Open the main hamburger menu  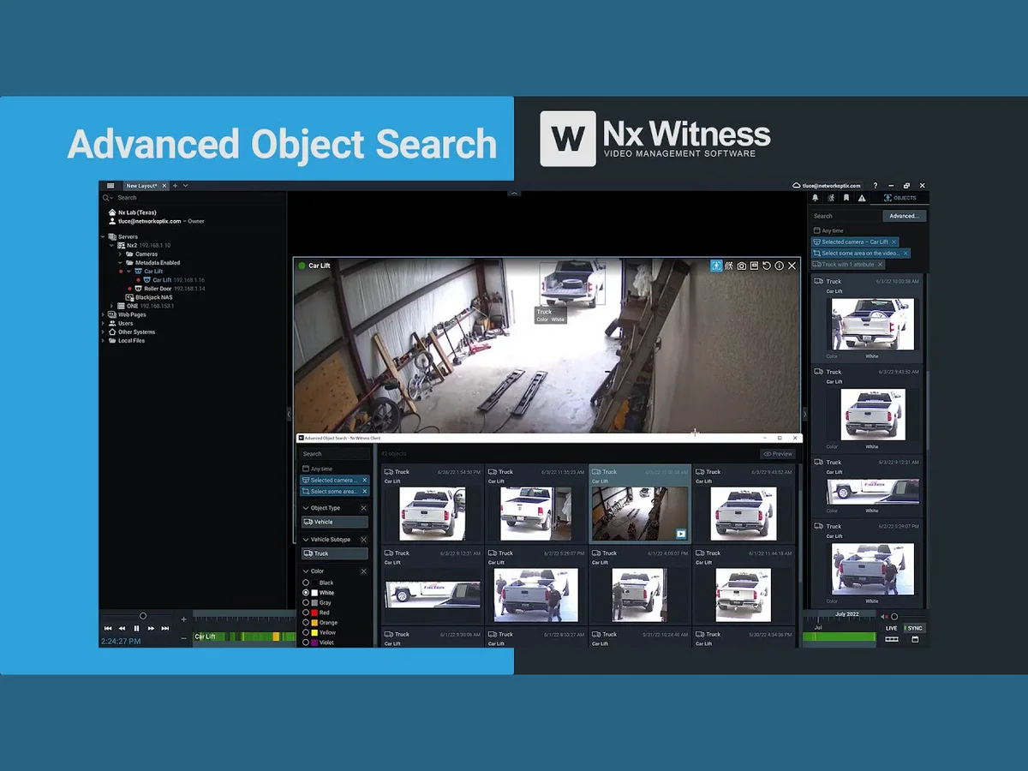pos(111,186)
